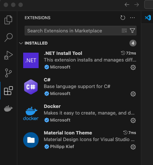
Task: Open manage gear for C# extension
Action: tap(133, 94)
